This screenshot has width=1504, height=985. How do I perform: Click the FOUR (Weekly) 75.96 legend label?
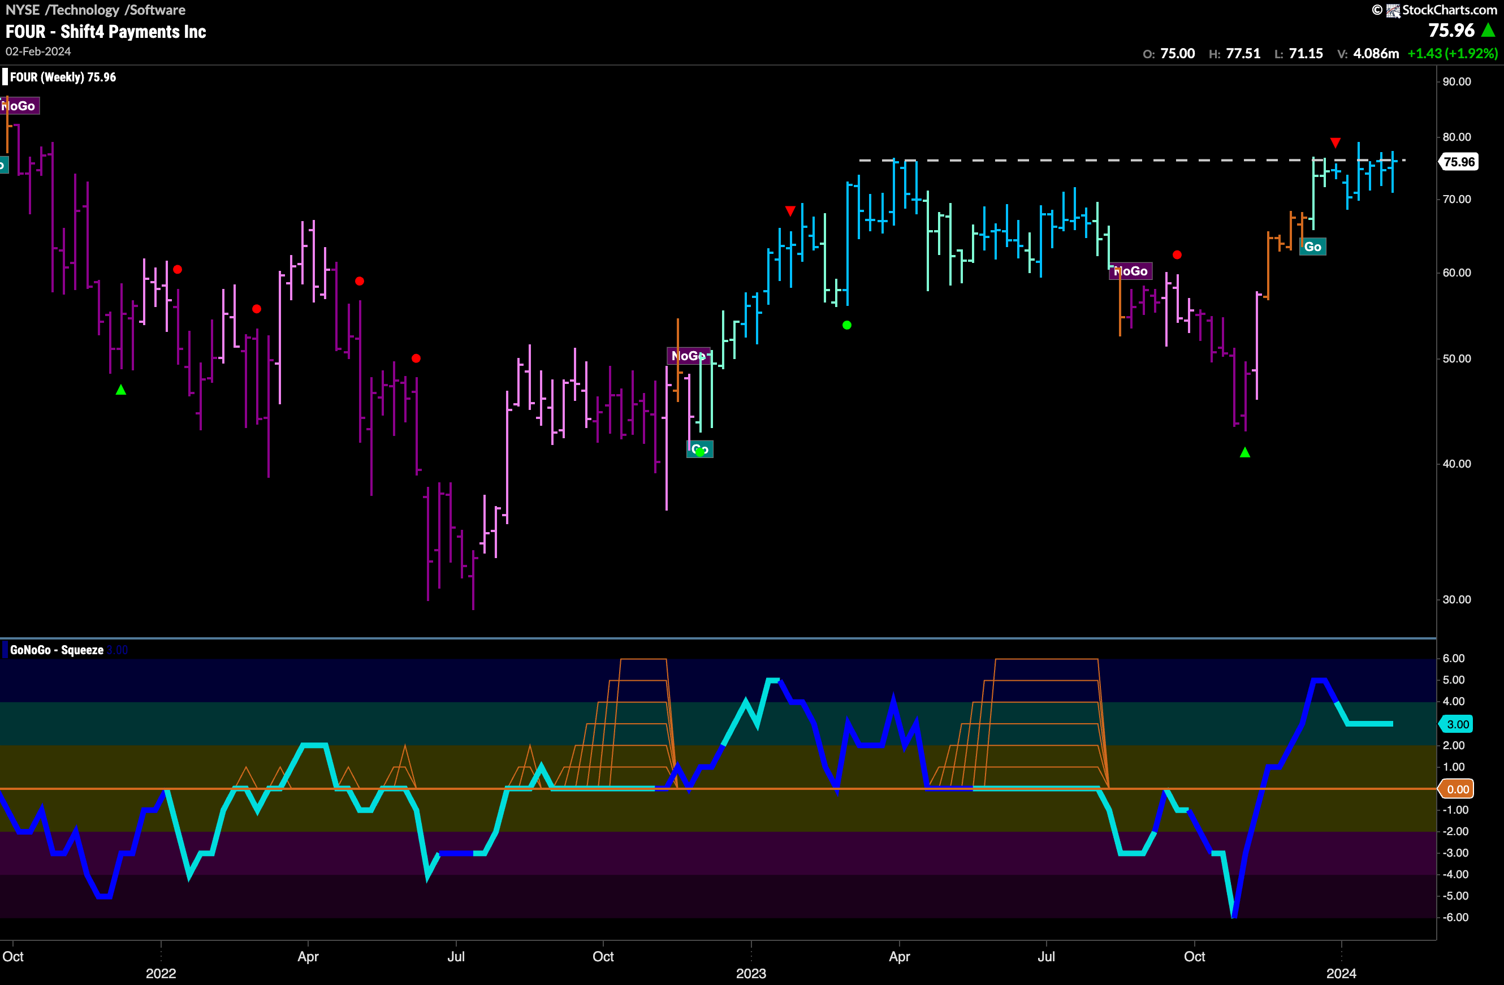point(63,77)
